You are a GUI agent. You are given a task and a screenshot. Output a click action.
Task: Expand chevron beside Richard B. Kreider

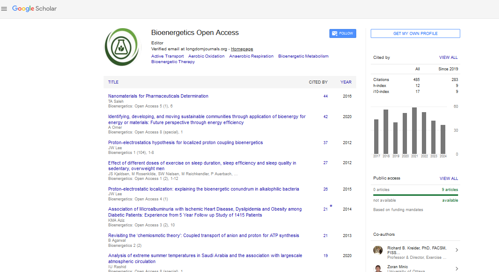point(457,250)
